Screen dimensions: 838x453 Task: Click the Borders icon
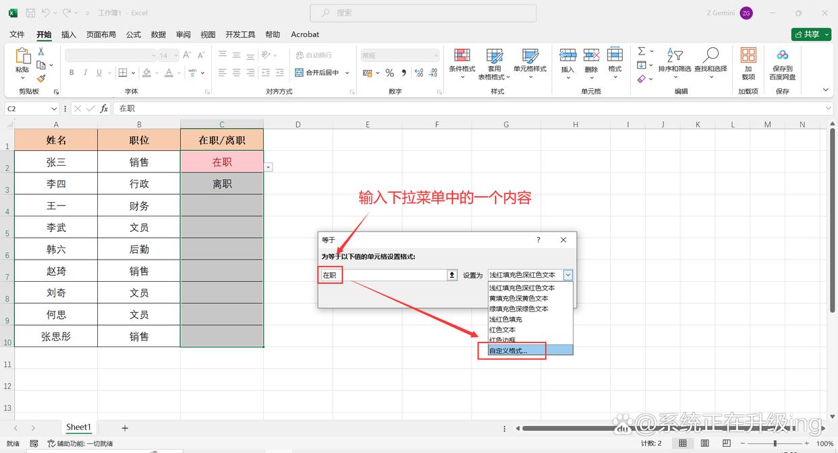123,73
